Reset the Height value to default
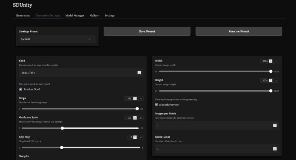This screenshot has width=296, height=160. 276,81
